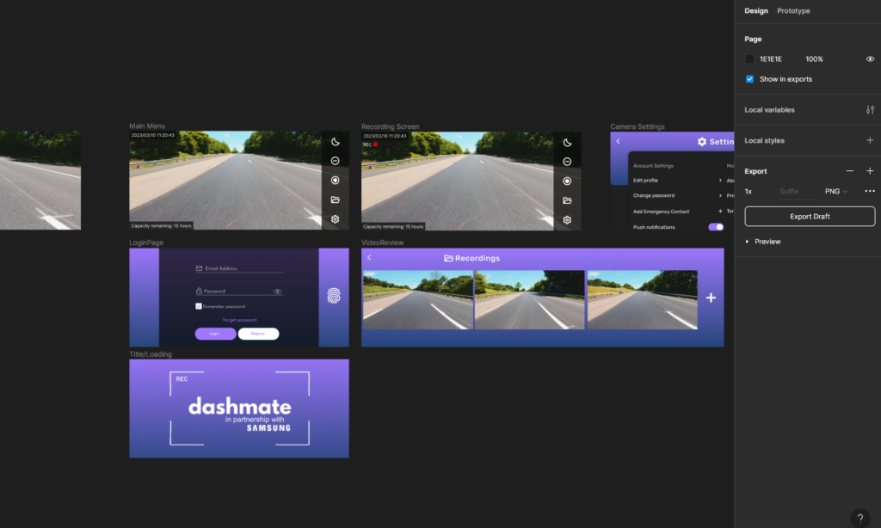
Task: Click the night mode moon icon in Main Menu frame
Action: click(336, 142)
